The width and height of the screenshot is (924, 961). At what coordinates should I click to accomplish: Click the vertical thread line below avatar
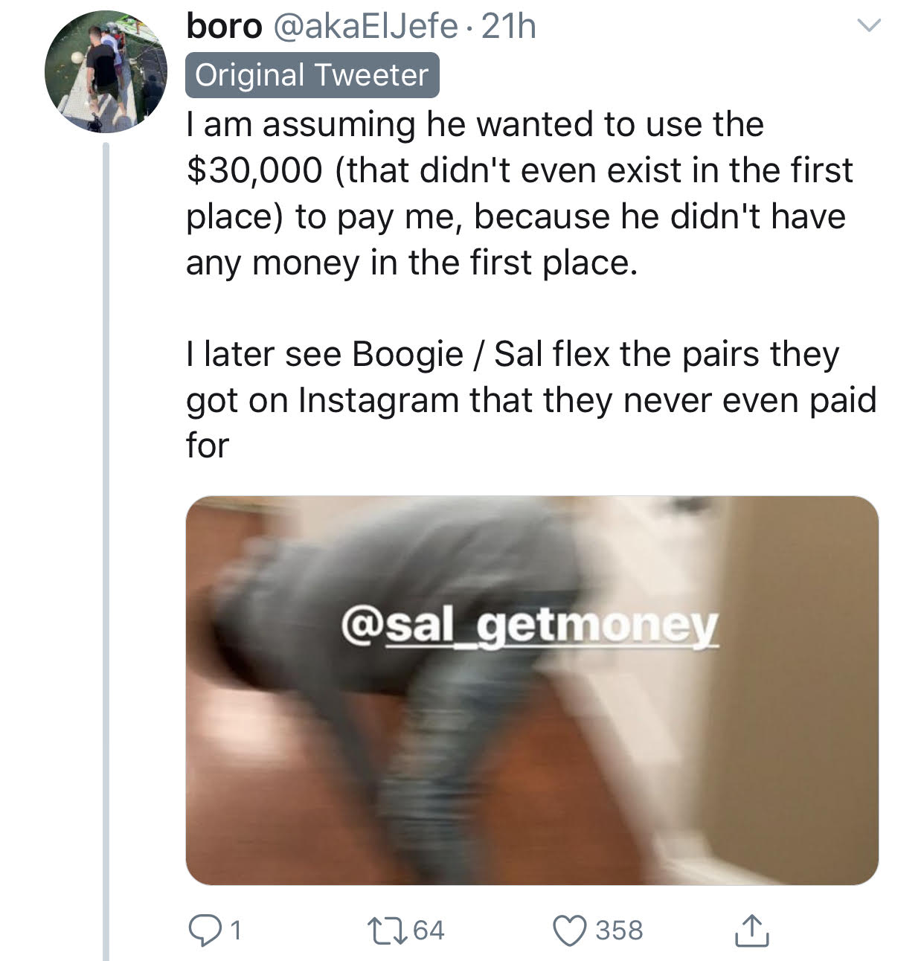tap(106, 550)
